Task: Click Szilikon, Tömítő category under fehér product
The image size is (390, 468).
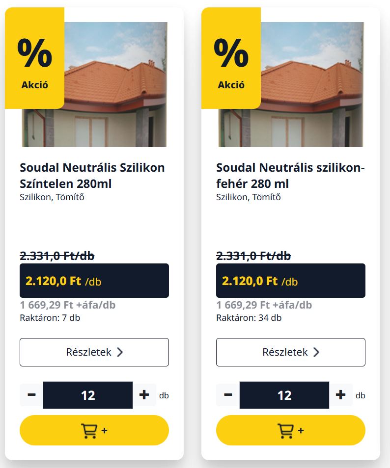Action: (x=249, y=197)
